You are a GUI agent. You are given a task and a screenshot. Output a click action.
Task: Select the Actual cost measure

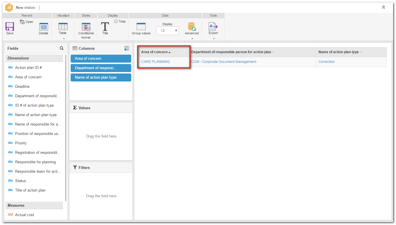[x=25, y=215]
